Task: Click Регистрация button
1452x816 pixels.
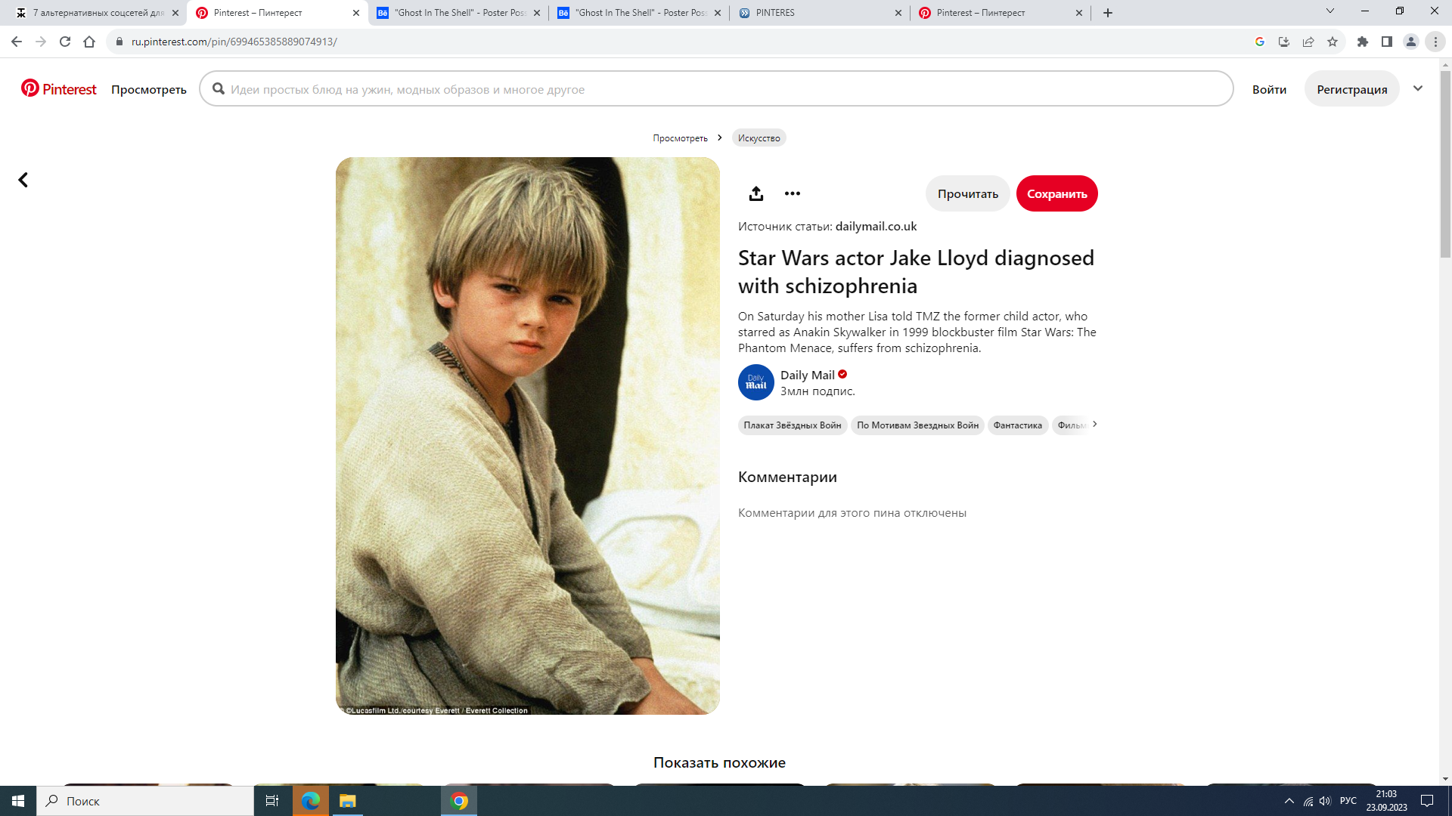Action: pyautogui.click(x=1352, y=89)
